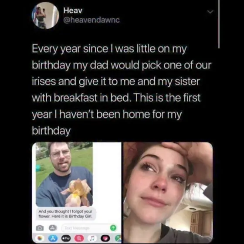
Task: Open Heav's profile picture
Action: (45, 15)
